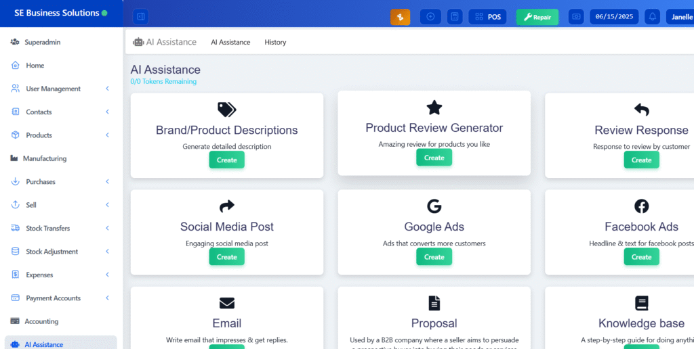Viewport: 694px width, 349px height.
Task: Click the cash/money icon beside date
Action: point(576,17)
